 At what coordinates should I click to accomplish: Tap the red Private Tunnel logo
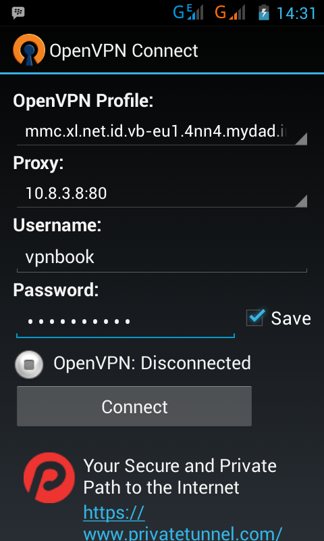49,477
